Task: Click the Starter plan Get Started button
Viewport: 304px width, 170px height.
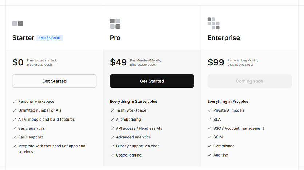Action: (x=54, y=81)
